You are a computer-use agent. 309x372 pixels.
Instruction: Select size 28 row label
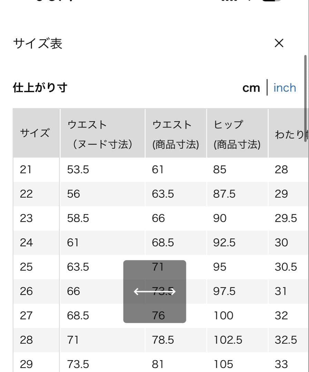[x=26, y=340]
